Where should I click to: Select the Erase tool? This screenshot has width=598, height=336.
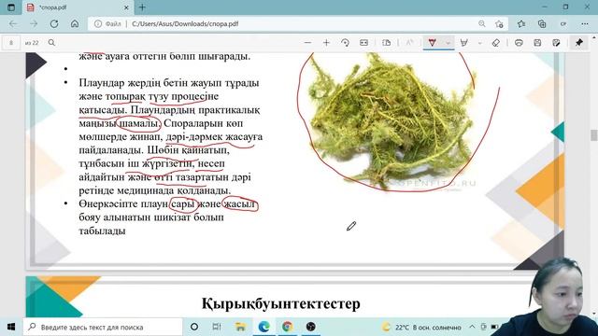click(496, 43)
